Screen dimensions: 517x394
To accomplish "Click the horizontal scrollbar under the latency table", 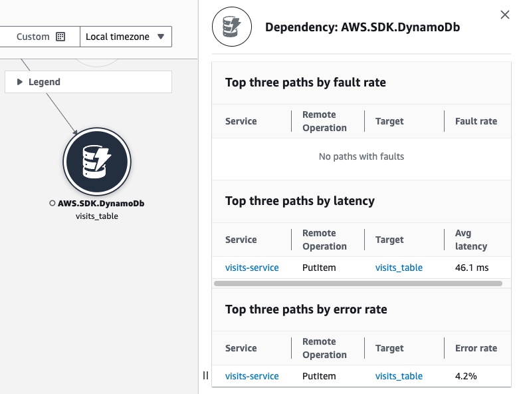I will click(x=358, y=284).
